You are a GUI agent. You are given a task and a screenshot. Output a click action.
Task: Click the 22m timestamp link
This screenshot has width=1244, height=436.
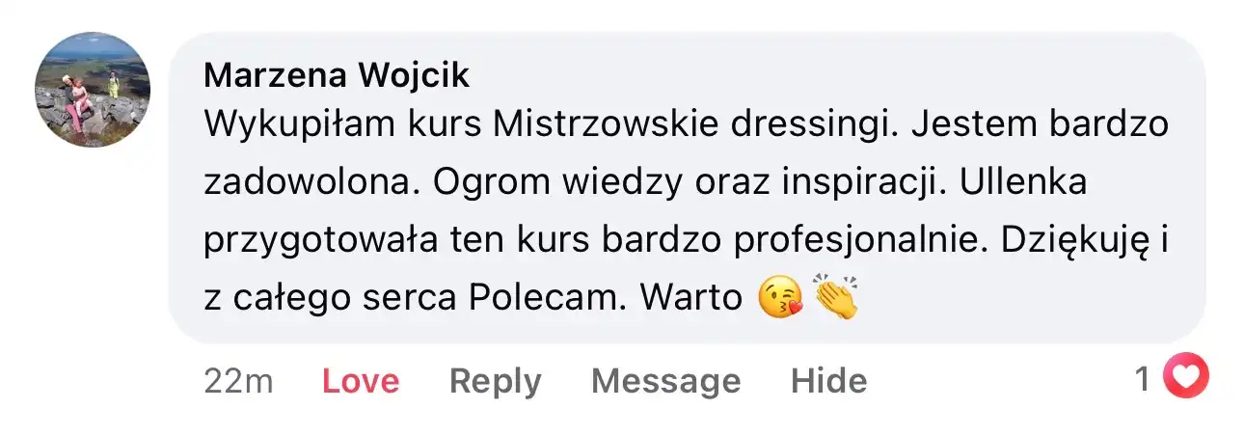point(238,380)
